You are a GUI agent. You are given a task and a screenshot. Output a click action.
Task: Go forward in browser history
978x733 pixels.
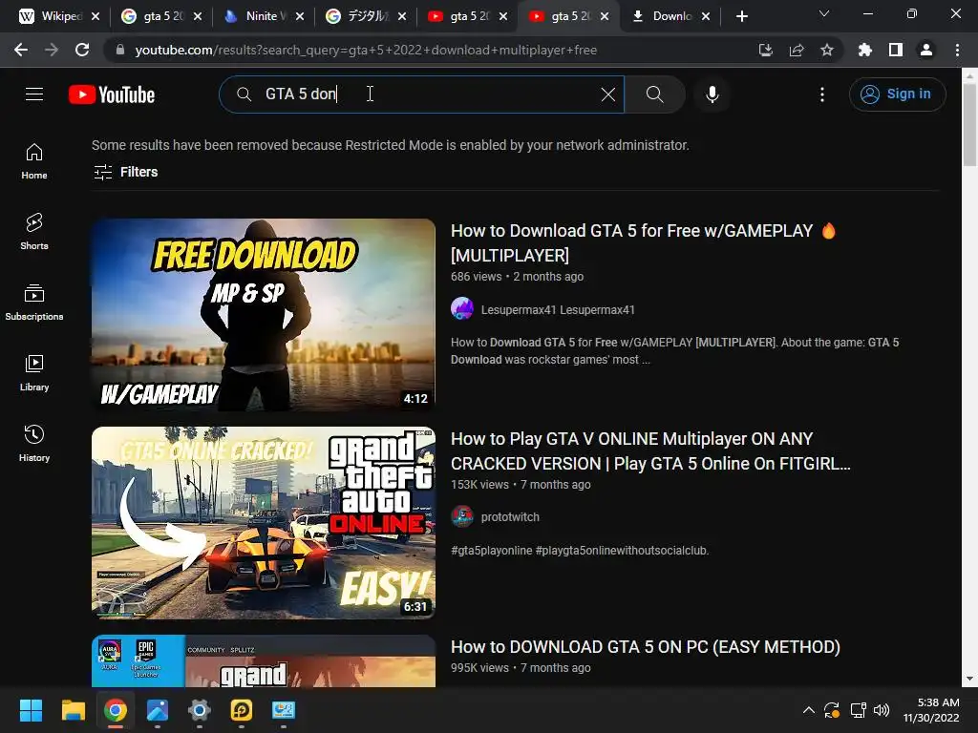pos(52,50)
